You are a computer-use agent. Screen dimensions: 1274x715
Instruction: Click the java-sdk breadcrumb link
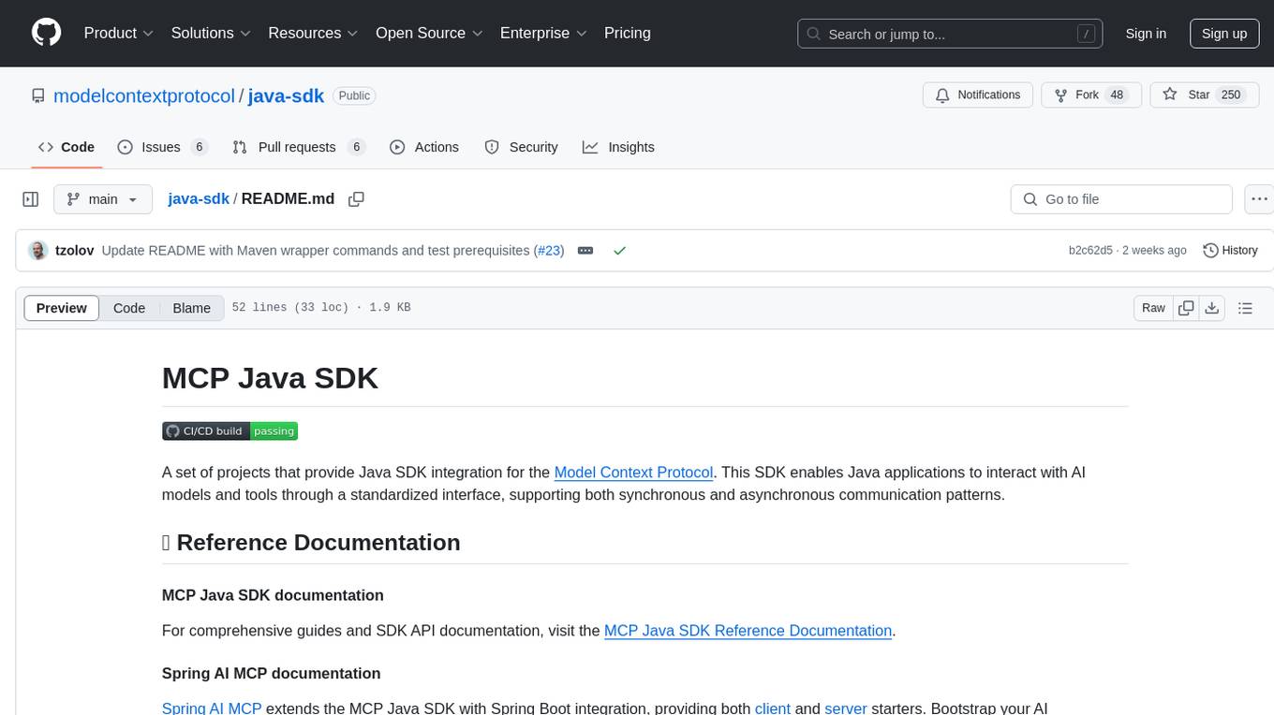(x=199, y=199)
